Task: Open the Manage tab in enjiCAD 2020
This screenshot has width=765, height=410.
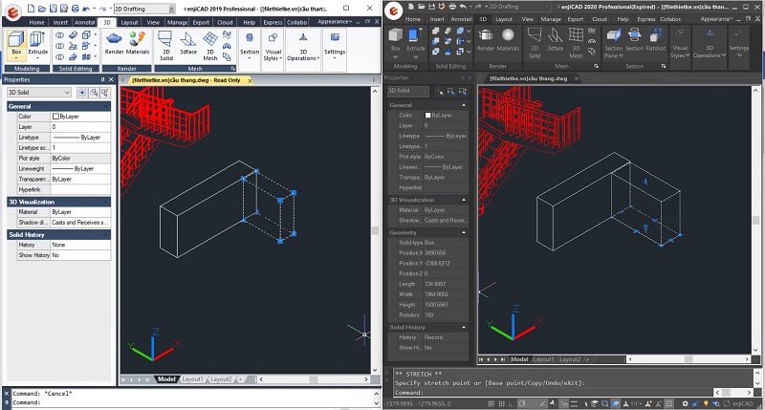Action: (551, 19)
